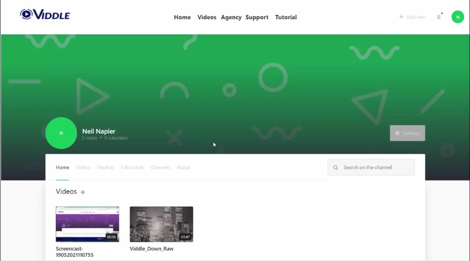
Task: Open the Screencast video thumbnail
Action: coord(87,224)
